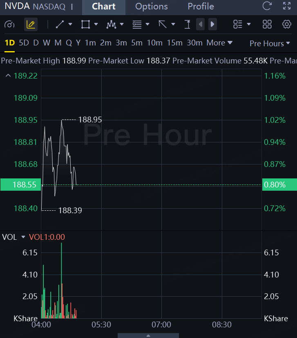Viewport: 297px width, 338px height.
Task: Click the 0.80% change label
Action: (x=279, y=185)
